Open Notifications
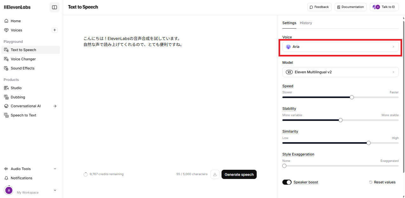This screenshot has height=198, width=405. point(30,178)
